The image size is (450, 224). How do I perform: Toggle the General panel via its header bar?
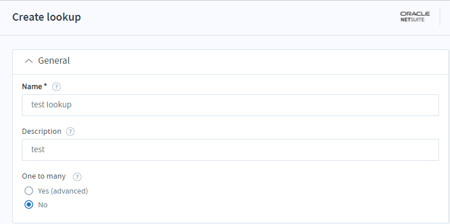tap(230, 62)
